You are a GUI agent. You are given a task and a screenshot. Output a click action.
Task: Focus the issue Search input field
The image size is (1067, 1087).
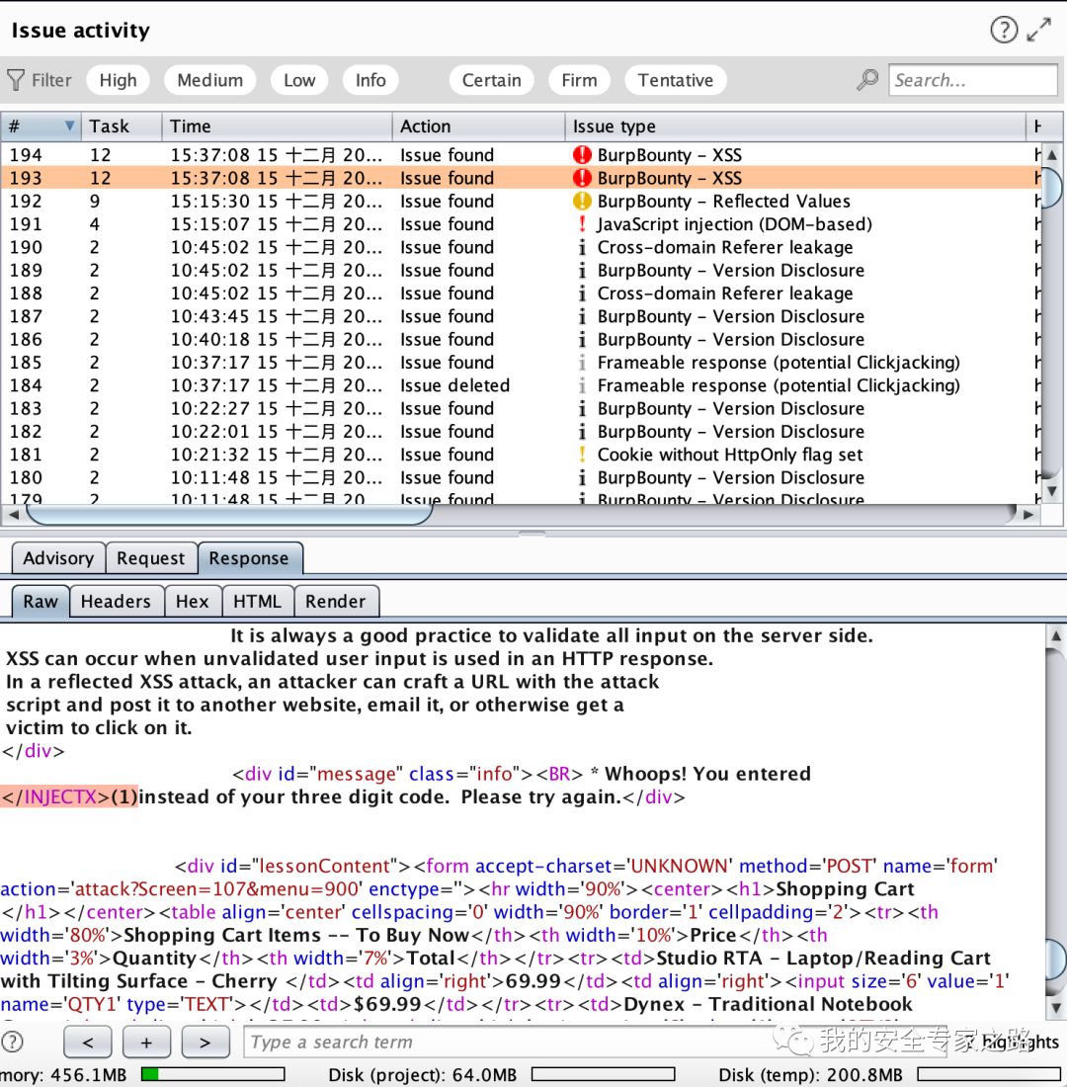[972, 80]
